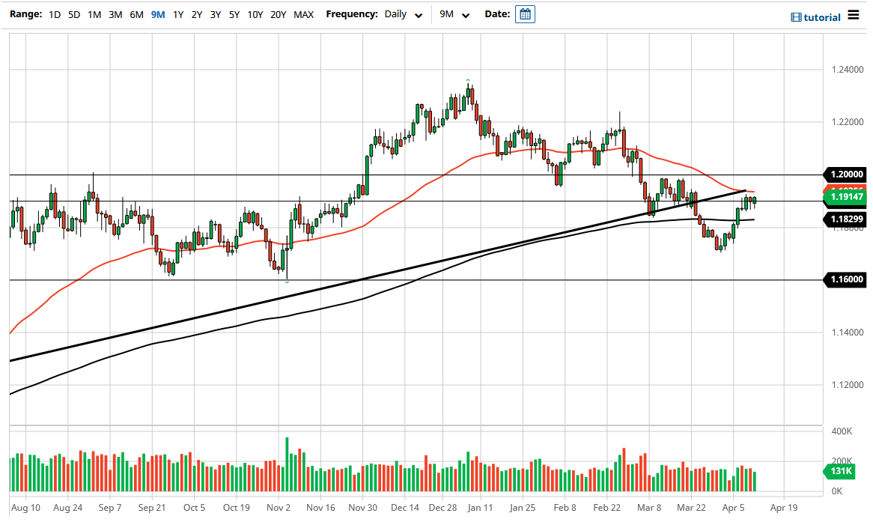Select the 1D range
Viewport: 873px width, 522px height.
(55, 14)
